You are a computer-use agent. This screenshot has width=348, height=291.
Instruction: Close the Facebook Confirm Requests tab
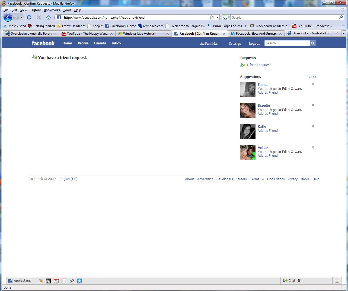[224, 34]
